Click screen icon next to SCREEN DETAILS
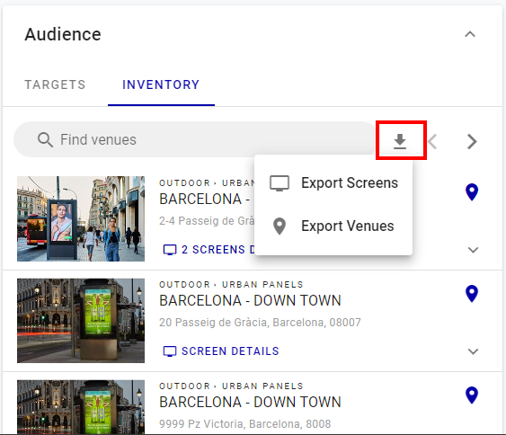The width and height of the screenshot is (506, 435). (x=170, y=351)
